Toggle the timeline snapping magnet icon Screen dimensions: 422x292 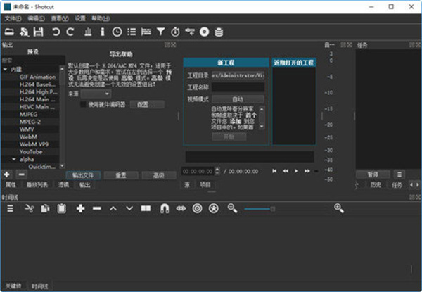(164, 208)
